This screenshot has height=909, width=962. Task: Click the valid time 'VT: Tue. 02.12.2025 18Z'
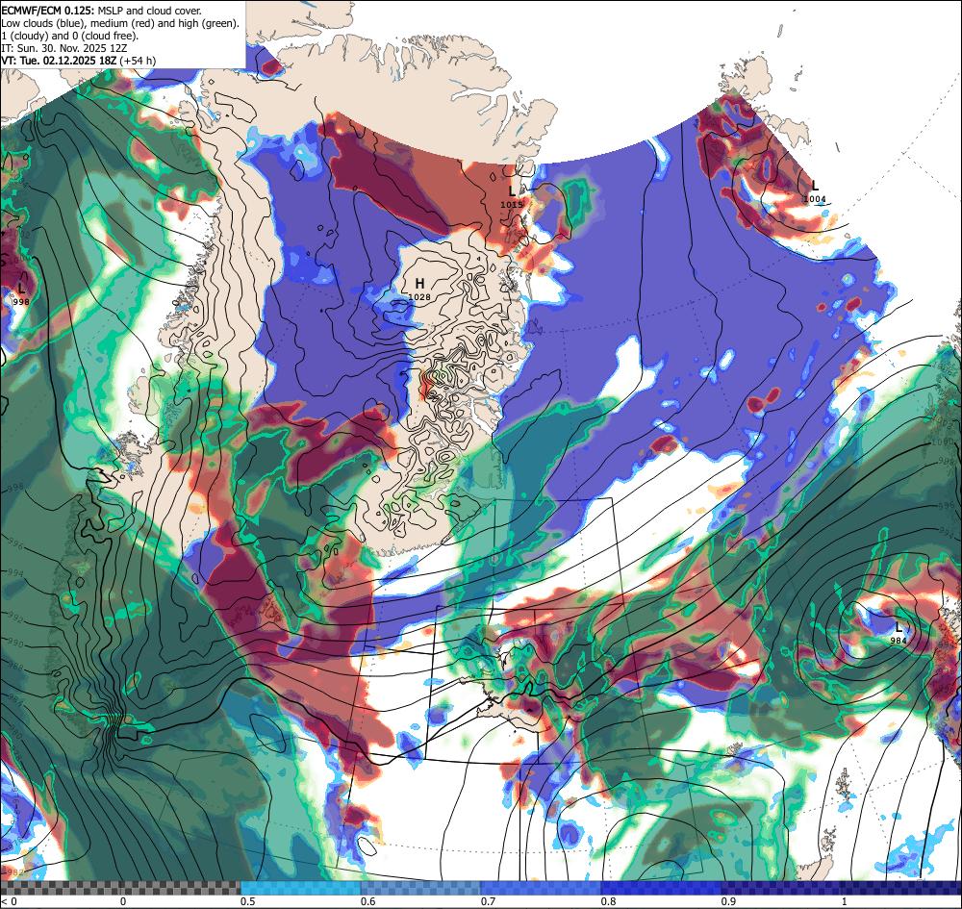tap(59, 61)
